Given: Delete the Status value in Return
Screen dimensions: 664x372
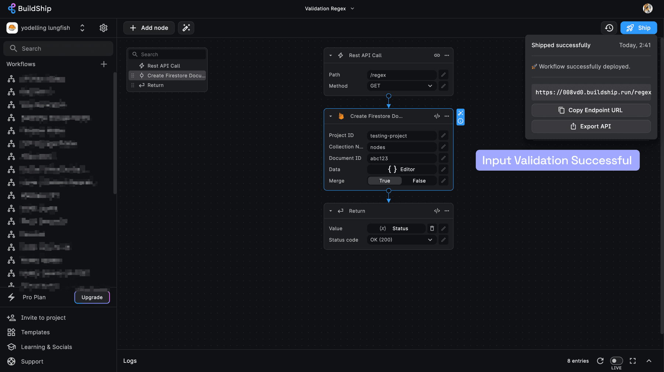Looking at the screenshot, I should click(432, 228).
